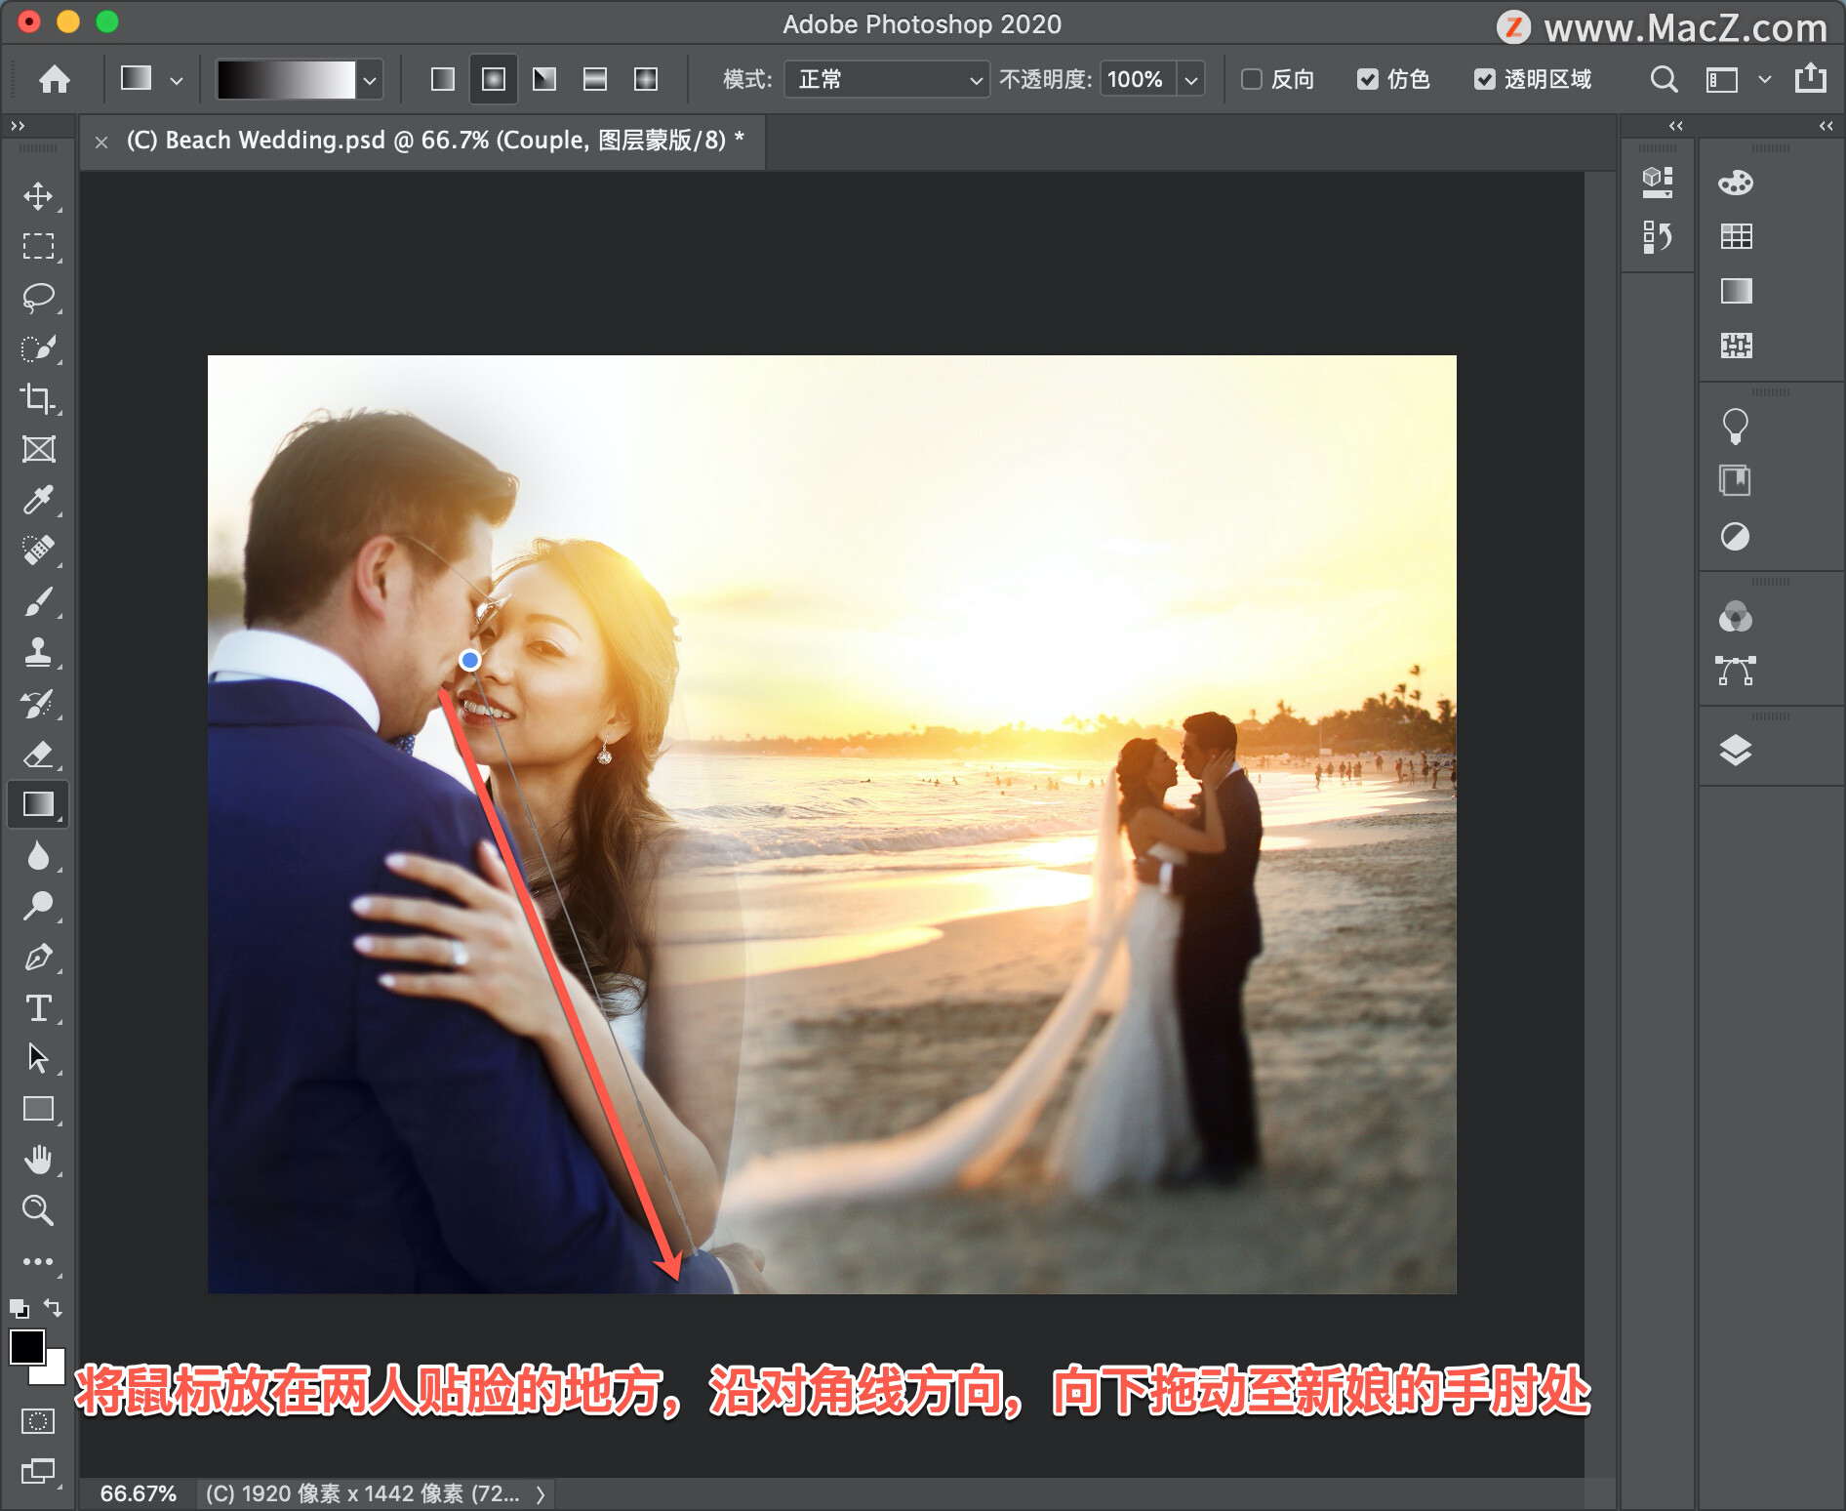Open the gradient preset picker arrow
Screen dimensions: 1846x1511
point(370,79)
